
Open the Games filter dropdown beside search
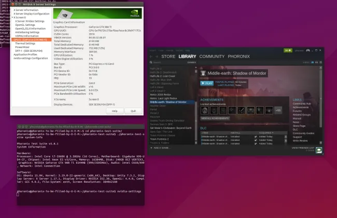191,62
